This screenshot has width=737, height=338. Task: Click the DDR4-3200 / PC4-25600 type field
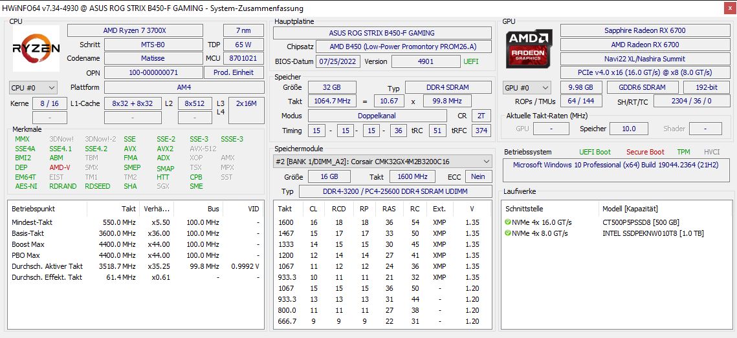click(x=395, y=191)
